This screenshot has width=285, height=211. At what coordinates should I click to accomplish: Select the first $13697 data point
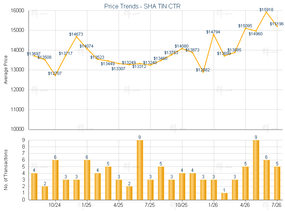coord(34,56)
